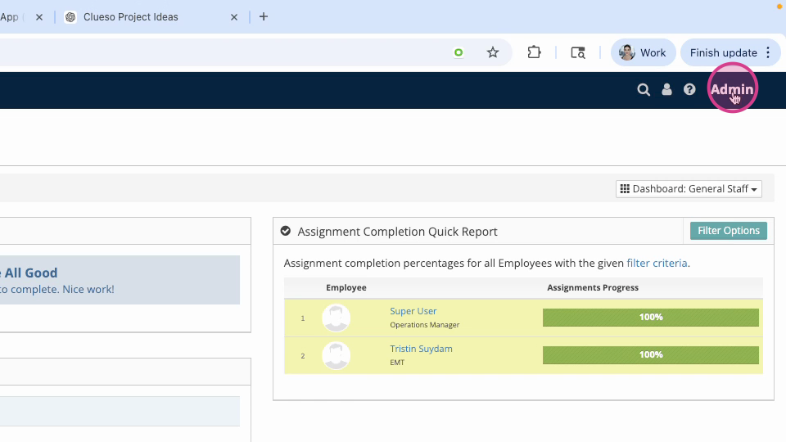Follow the filter criteria link
Viewport: 786px width, 442px height.
pyautogui.click(x=657, y=263)
